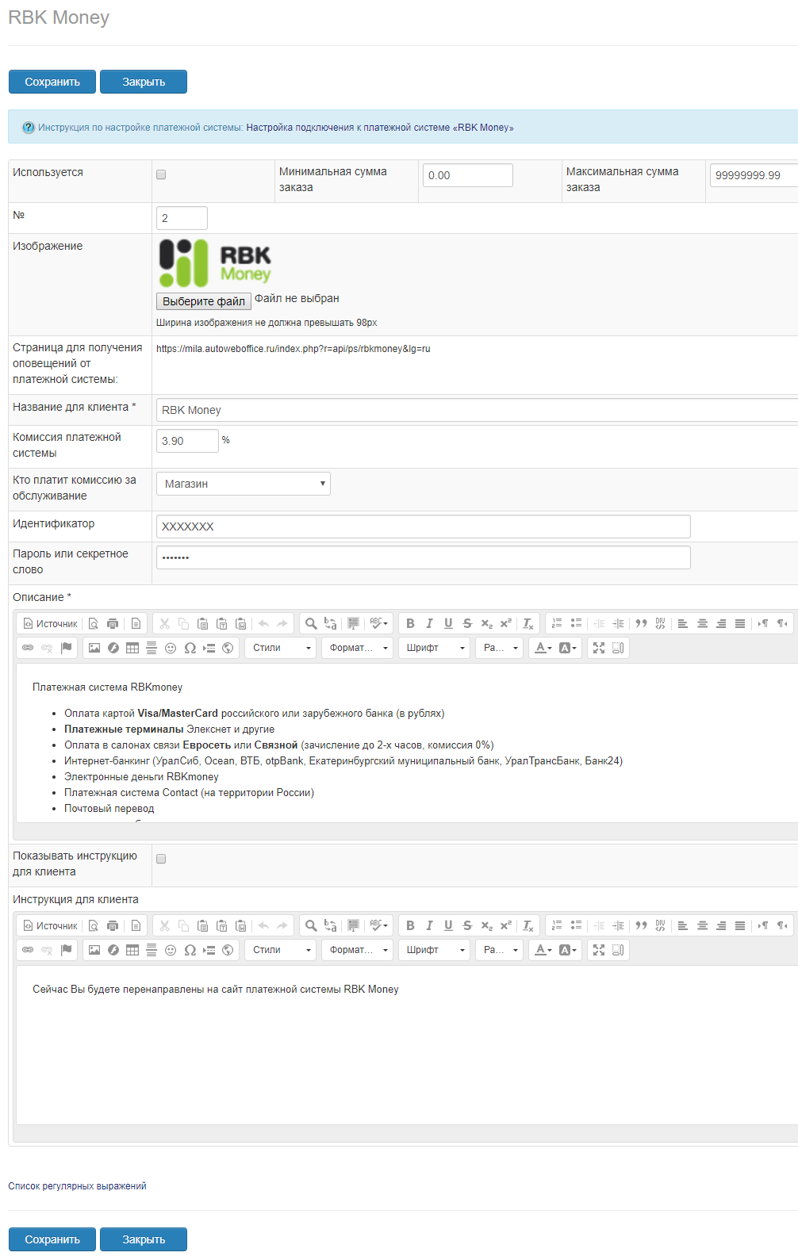Image resolution: width=798 pixels, height=1256 pixels.
Task: Insert an image in the Описание editor
Action: click(x=94, y=648)
